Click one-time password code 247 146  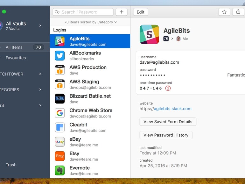pos(150,88)
